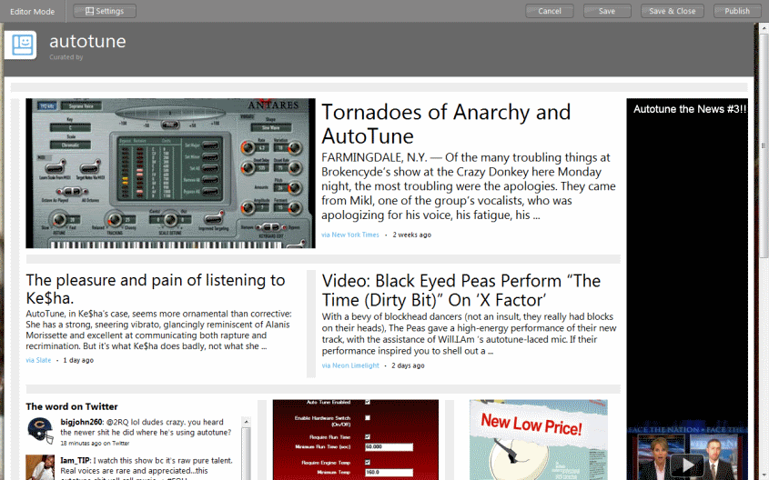Click Black Eyed Peas article excerpt
The image size is (769, 480).
470,334
